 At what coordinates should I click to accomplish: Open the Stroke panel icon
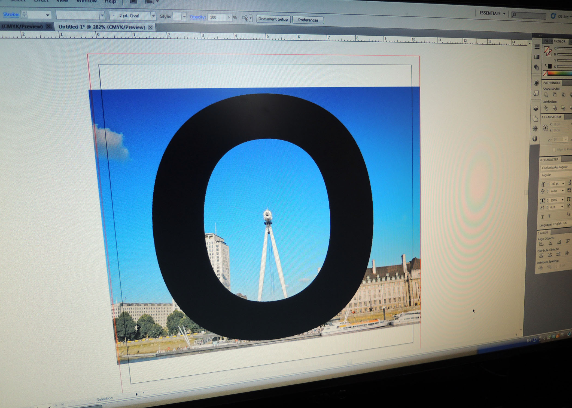(x=537, y=47)
